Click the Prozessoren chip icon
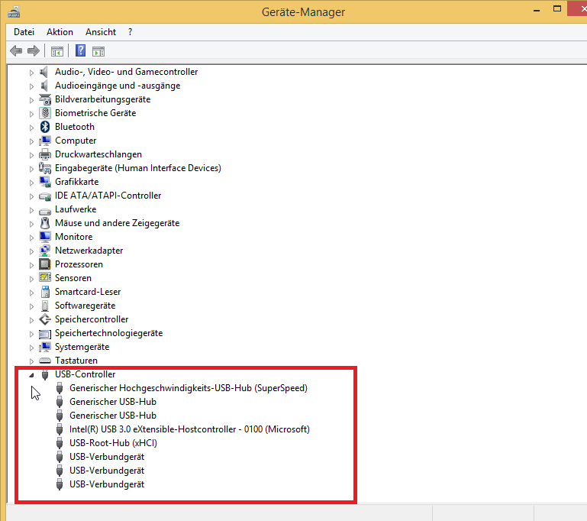 click(45, 264)
